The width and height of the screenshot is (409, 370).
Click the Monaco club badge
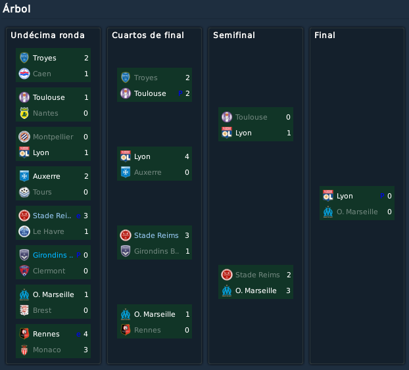pos(24,350)
